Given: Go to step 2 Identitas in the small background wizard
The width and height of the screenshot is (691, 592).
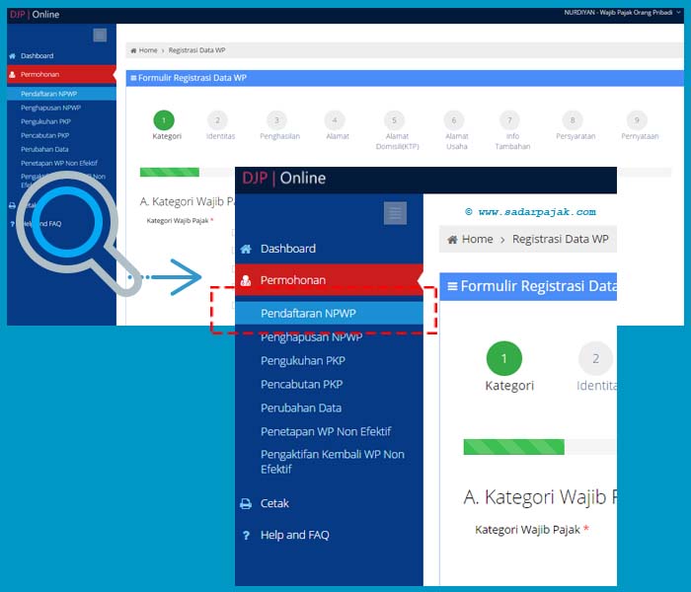Looking at the screenshot, I should pyautogui.click(x=218, y=120).
